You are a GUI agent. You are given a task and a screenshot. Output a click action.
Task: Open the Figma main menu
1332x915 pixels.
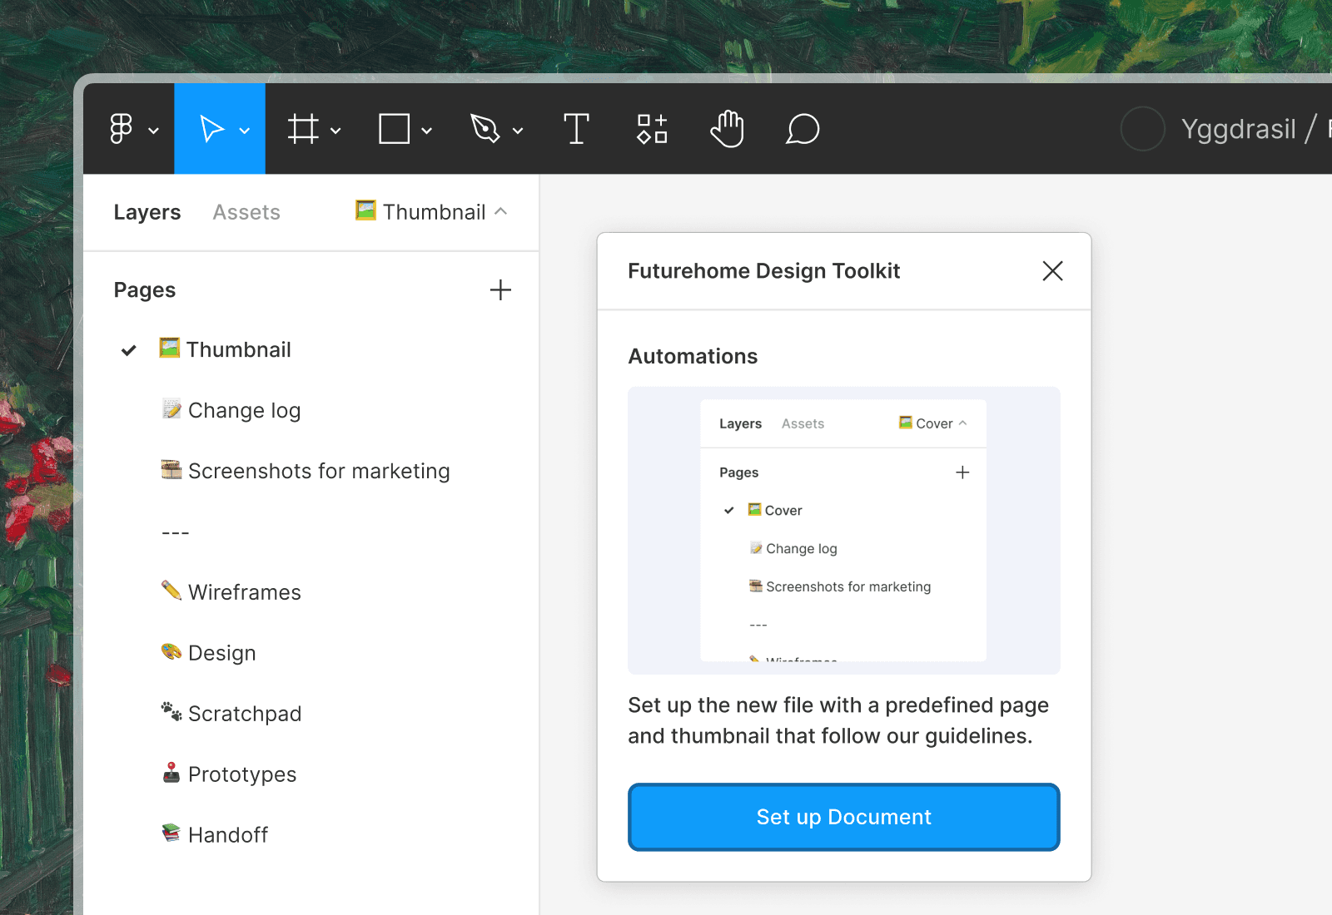[122, 129]
